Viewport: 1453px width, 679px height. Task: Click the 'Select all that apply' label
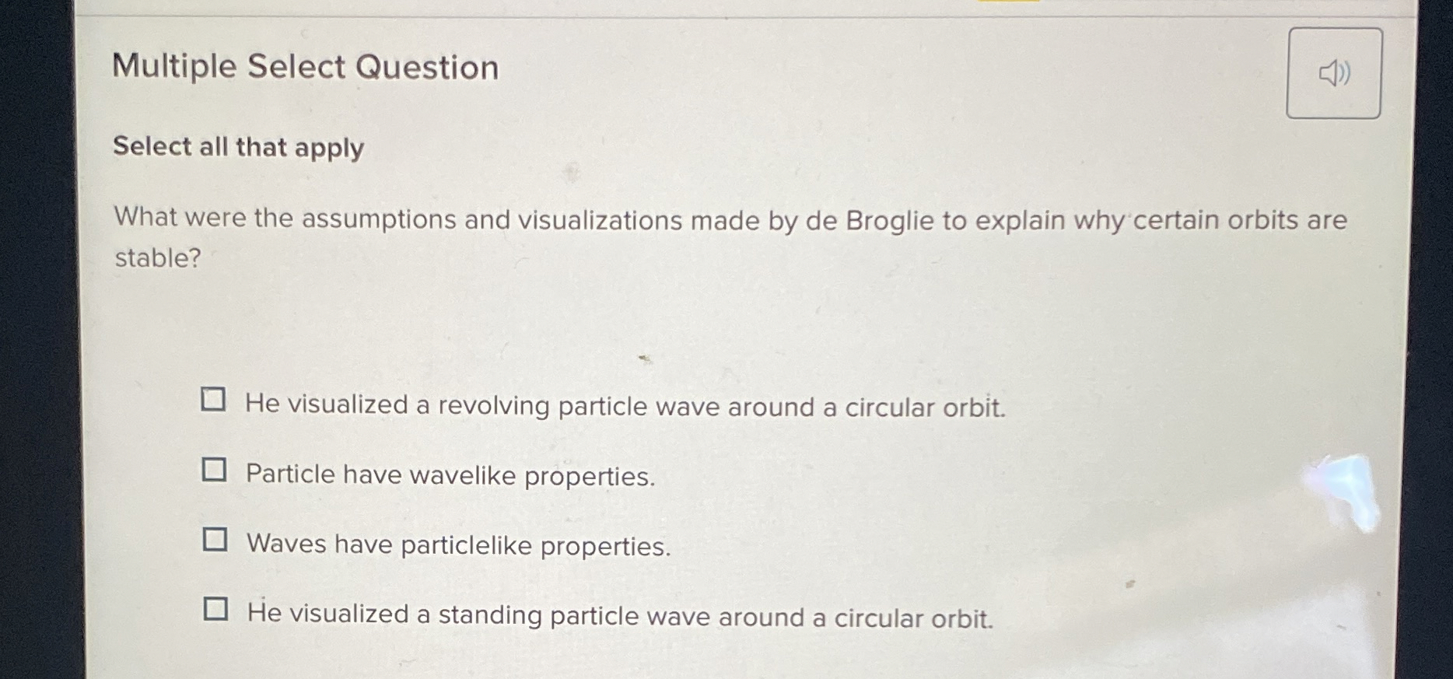pyautogui.click(x=237, y=147)
